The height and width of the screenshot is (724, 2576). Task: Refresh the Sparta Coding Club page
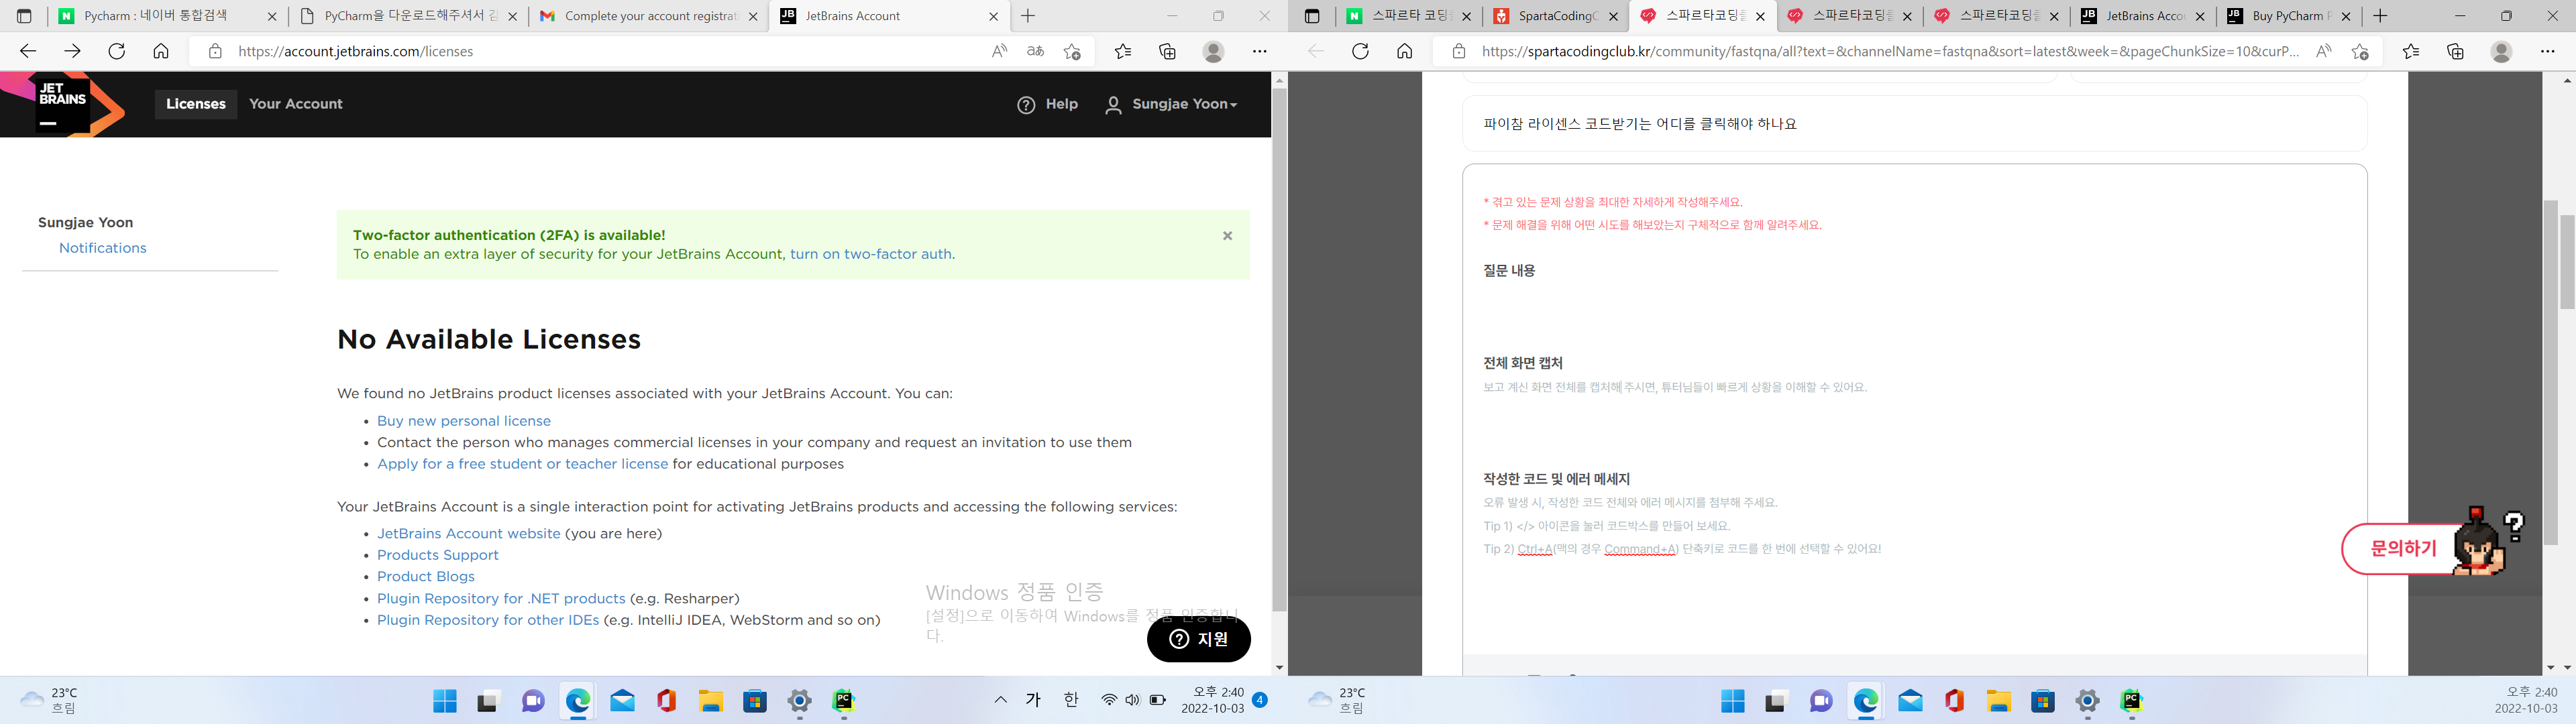(x=1360, y=51)
